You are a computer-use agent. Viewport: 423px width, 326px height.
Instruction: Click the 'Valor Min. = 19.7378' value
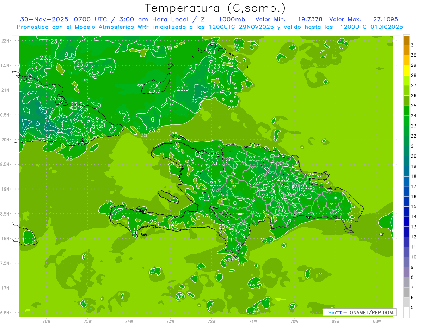(x=289, y=19)
